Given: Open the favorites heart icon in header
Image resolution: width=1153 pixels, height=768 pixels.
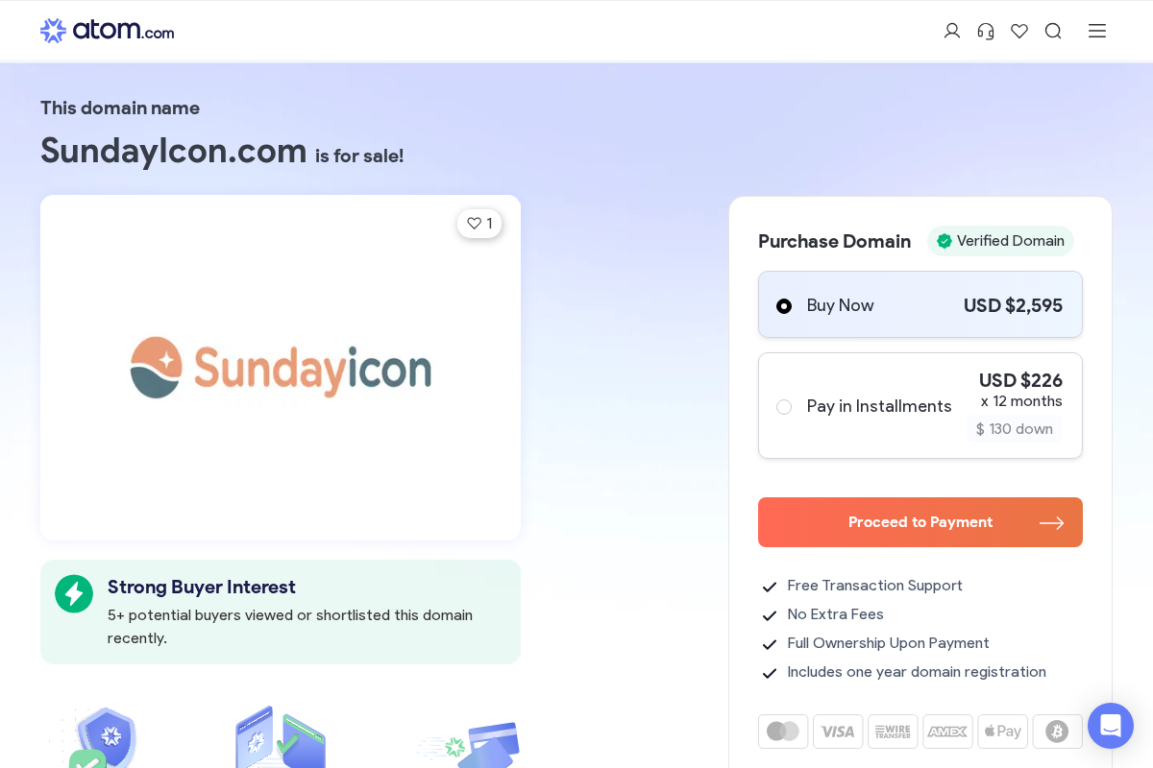Looking at the screenshot, I should (1019, 31).
